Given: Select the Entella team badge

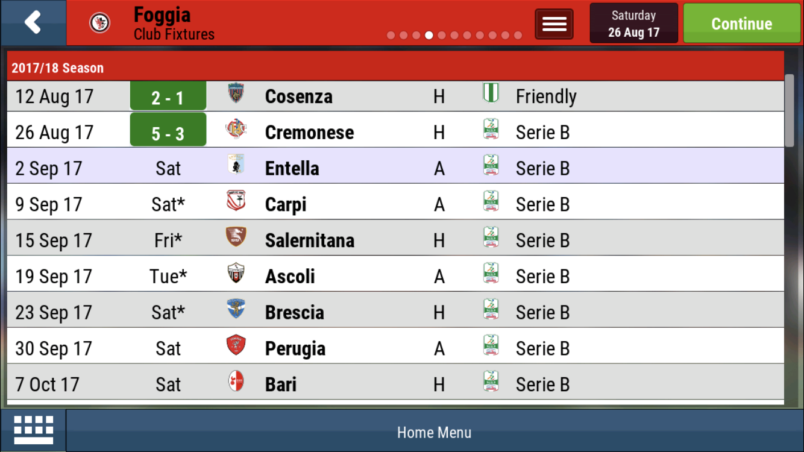Looking at the screenshot, I should click(236, 165).
